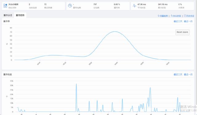Click the 80 label on the 重传率 y-axis
197x115 pixels.
11,28
